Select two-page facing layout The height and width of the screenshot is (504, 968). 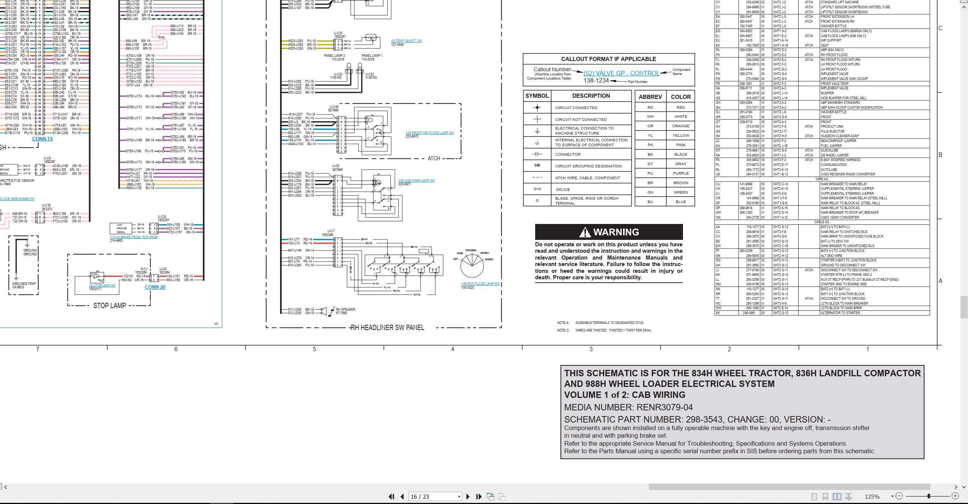[x=837, y=496]
